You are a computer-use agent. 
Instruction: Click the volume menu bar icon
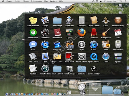pos(101,1)
